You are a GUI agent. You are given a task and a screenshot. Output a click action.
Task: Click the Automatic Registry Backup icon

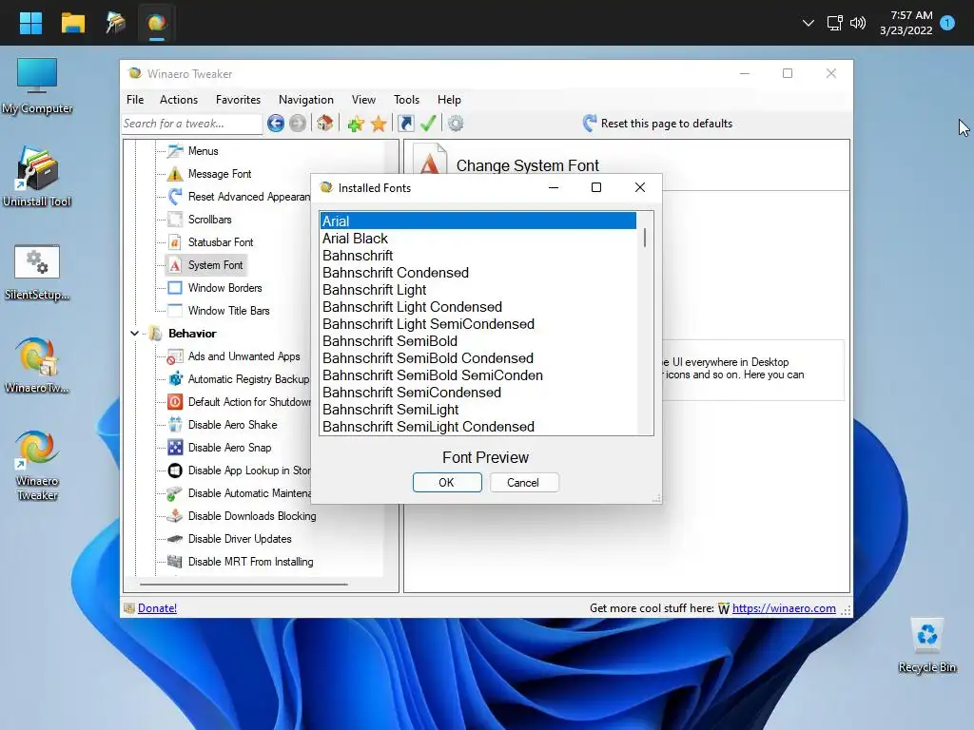click(x=176, y=379)
